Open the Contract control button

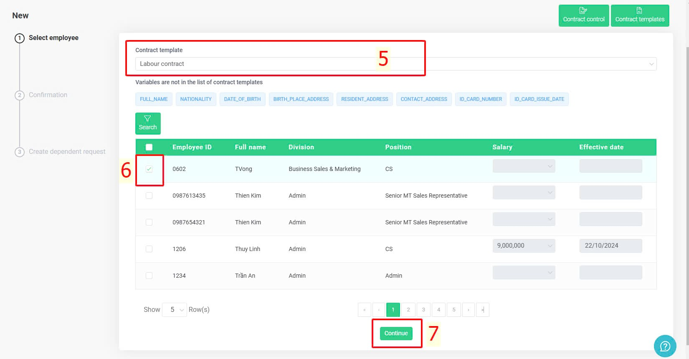(584, 15)
